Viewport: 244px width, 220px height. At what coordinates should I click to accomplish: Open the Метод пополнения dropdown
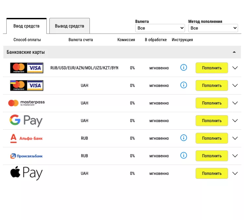(x=213, y=28)
